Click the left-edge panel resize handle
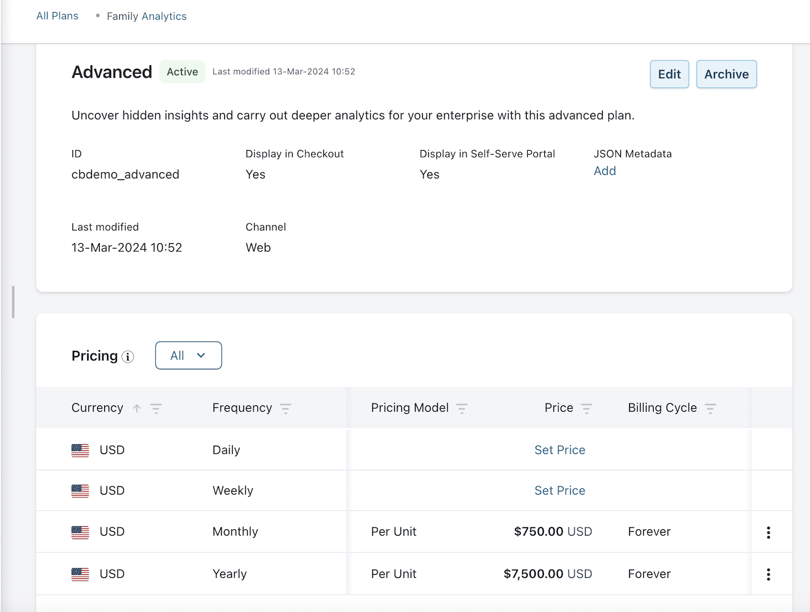Viewport: 810px width, 612px height. (13, 302)
